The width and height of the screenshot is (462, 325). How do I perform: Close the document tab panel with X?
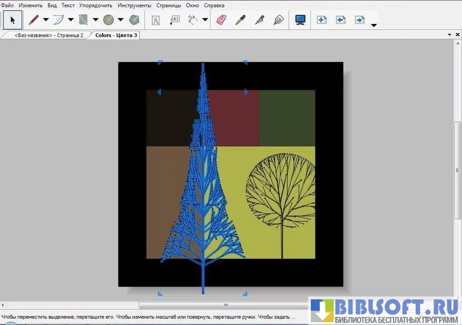pyautogui.click(x=456, y=35)
